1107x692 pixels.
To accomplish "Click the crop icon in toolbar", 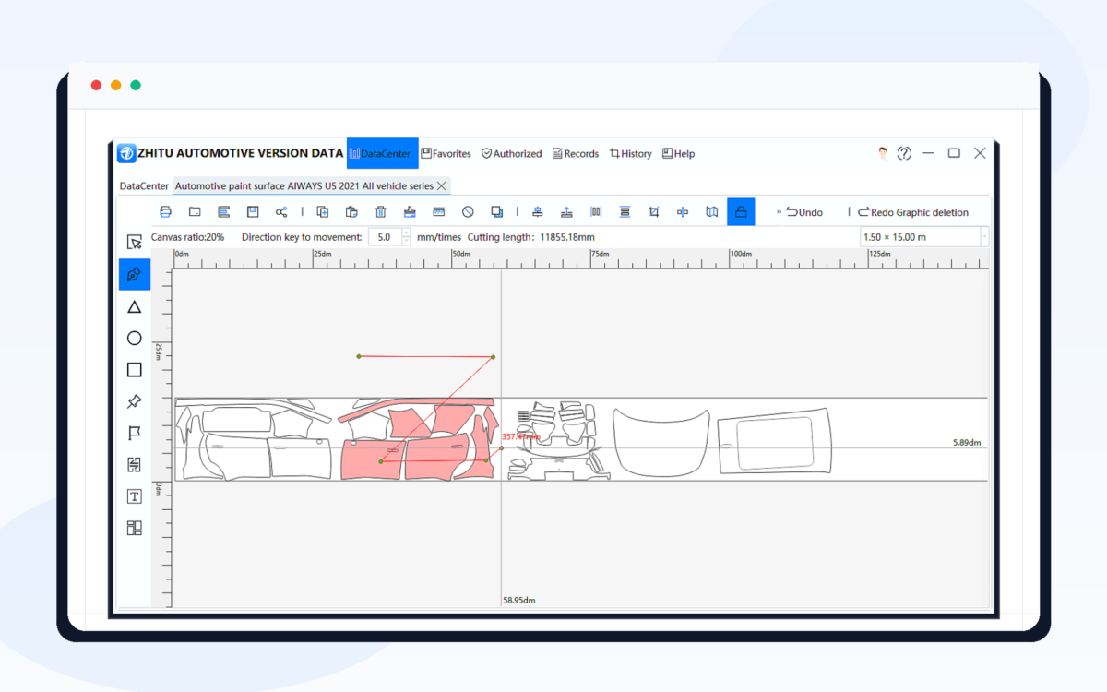I will click(x=654, y=211).
